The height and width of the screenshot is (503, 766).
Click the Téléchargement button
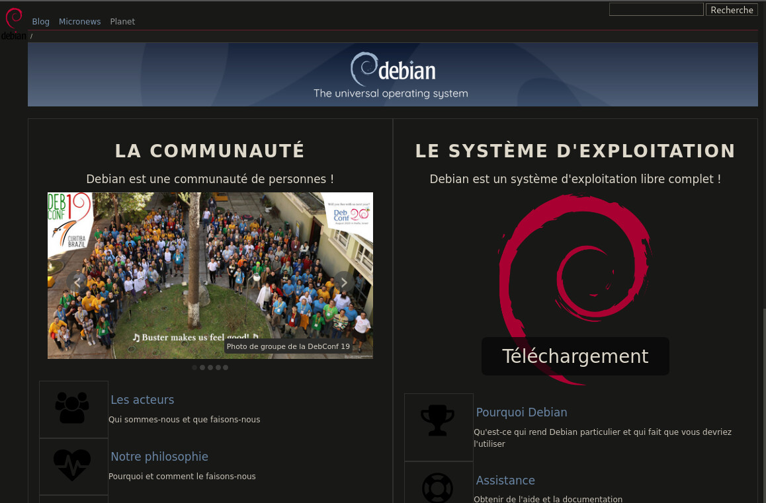(x=575, y=356)
